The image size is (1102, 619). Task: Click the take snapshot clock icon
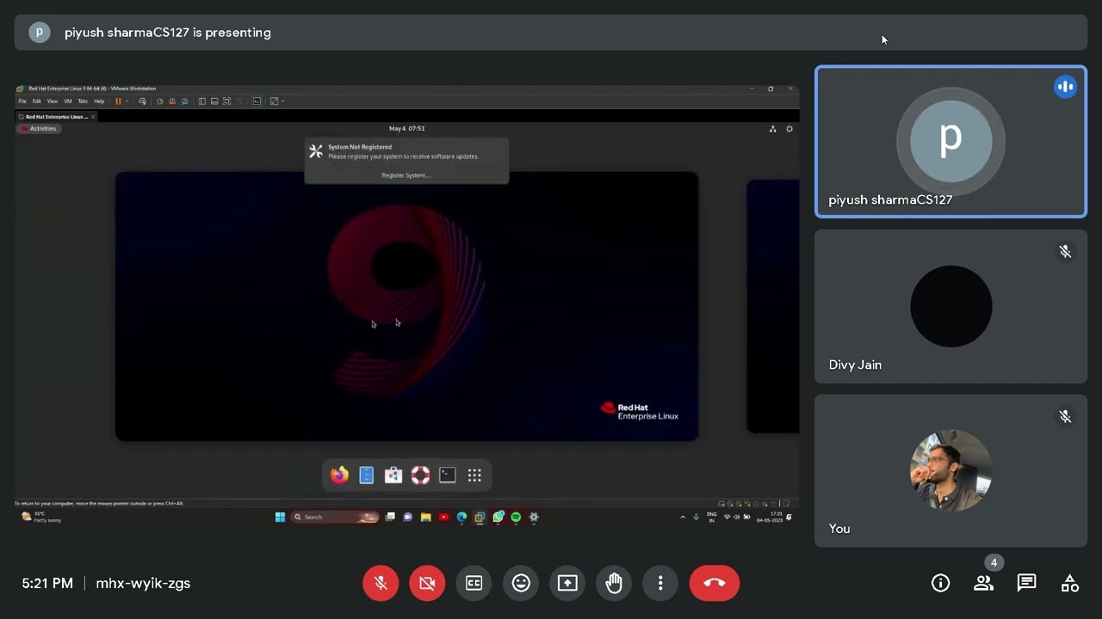pos(160,101)
